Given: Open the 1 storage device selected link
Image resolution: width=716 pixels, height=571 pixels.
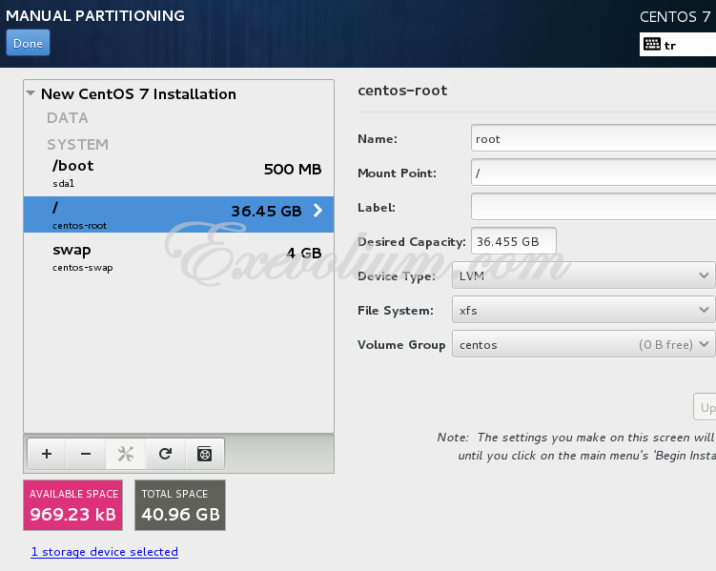Looking at the screenshot, I should [105, 552].
